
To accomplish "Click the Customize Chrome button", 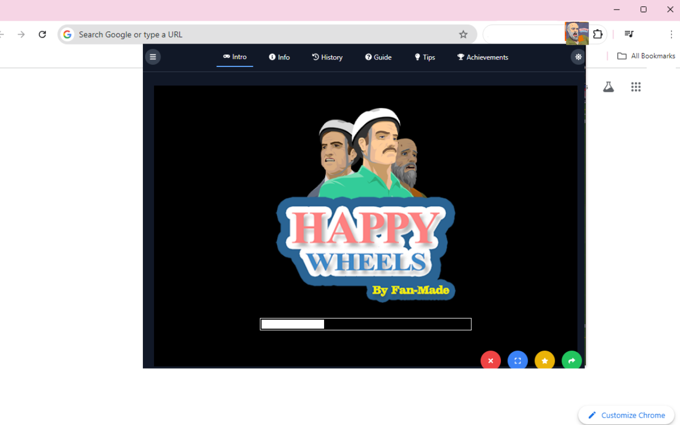I will (x=626, y=415).
